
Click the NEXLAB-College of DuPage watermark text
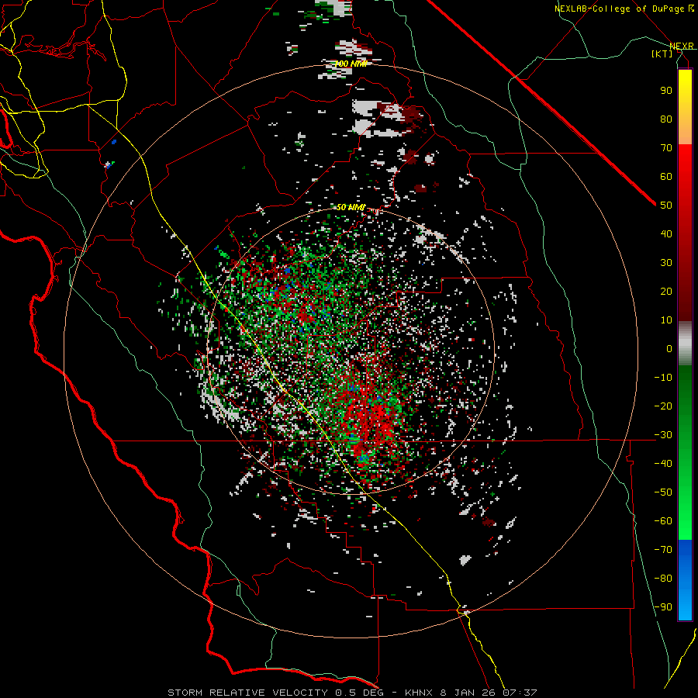tap(624, 9)
